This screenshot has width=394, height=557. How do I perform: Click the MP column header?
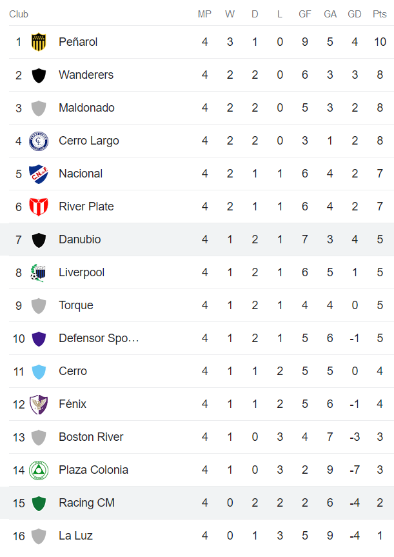tap(204, 14)
